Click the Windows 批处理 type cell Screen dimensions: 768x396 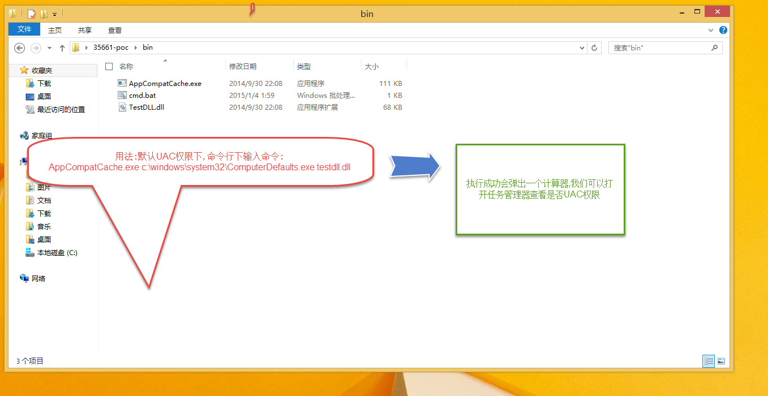coord(326,96)
